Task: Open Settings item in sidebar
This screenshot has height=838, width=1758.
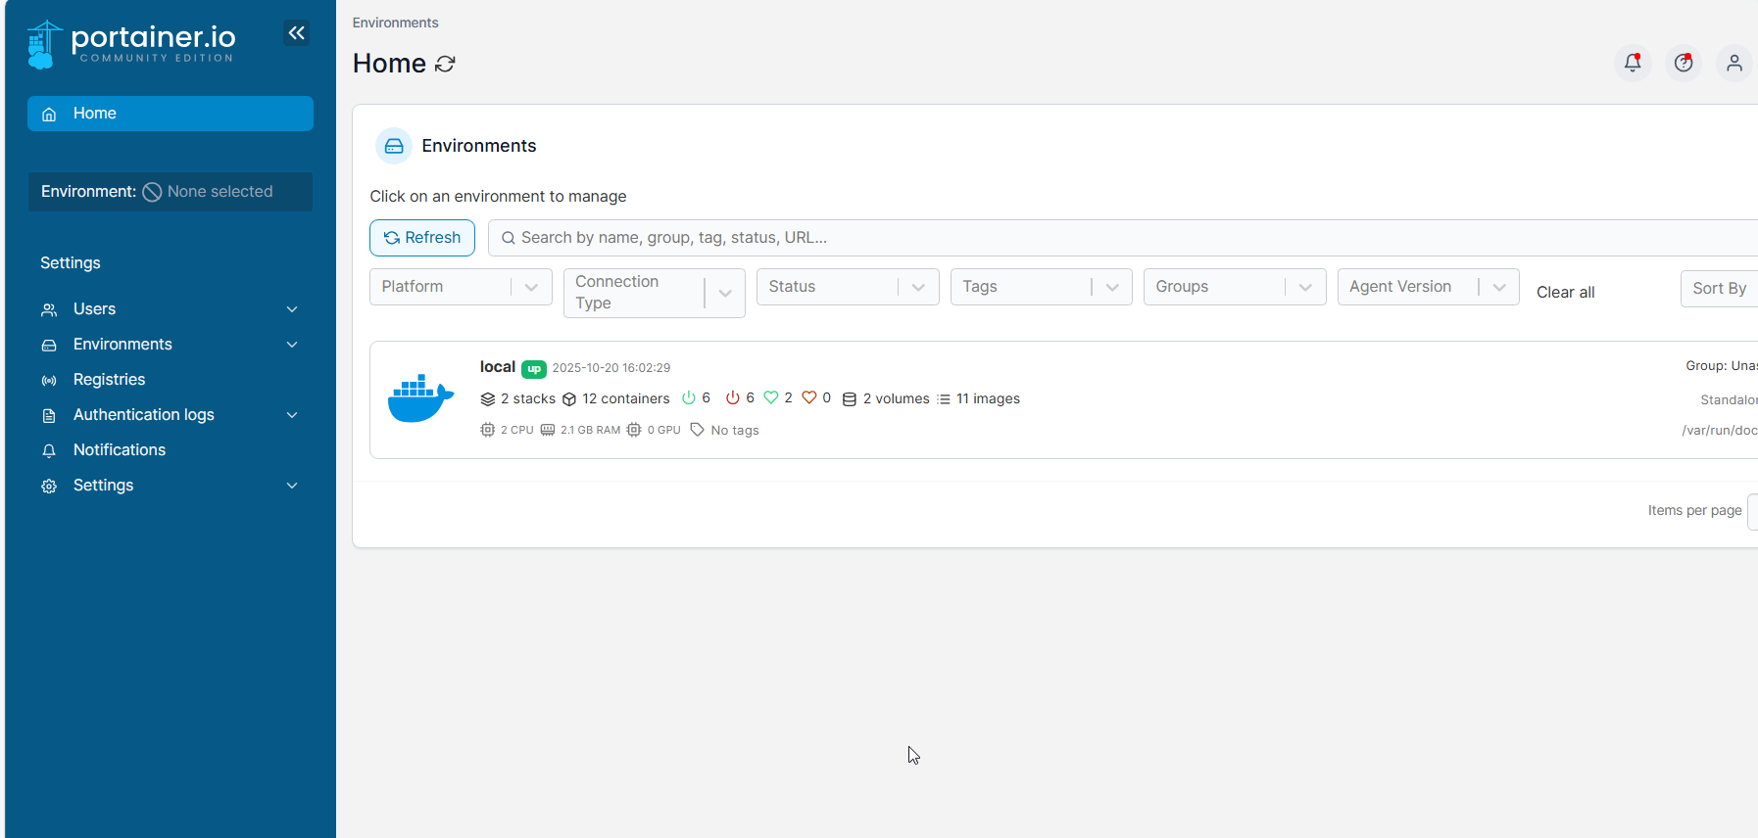Action: [x=171, y=486]
